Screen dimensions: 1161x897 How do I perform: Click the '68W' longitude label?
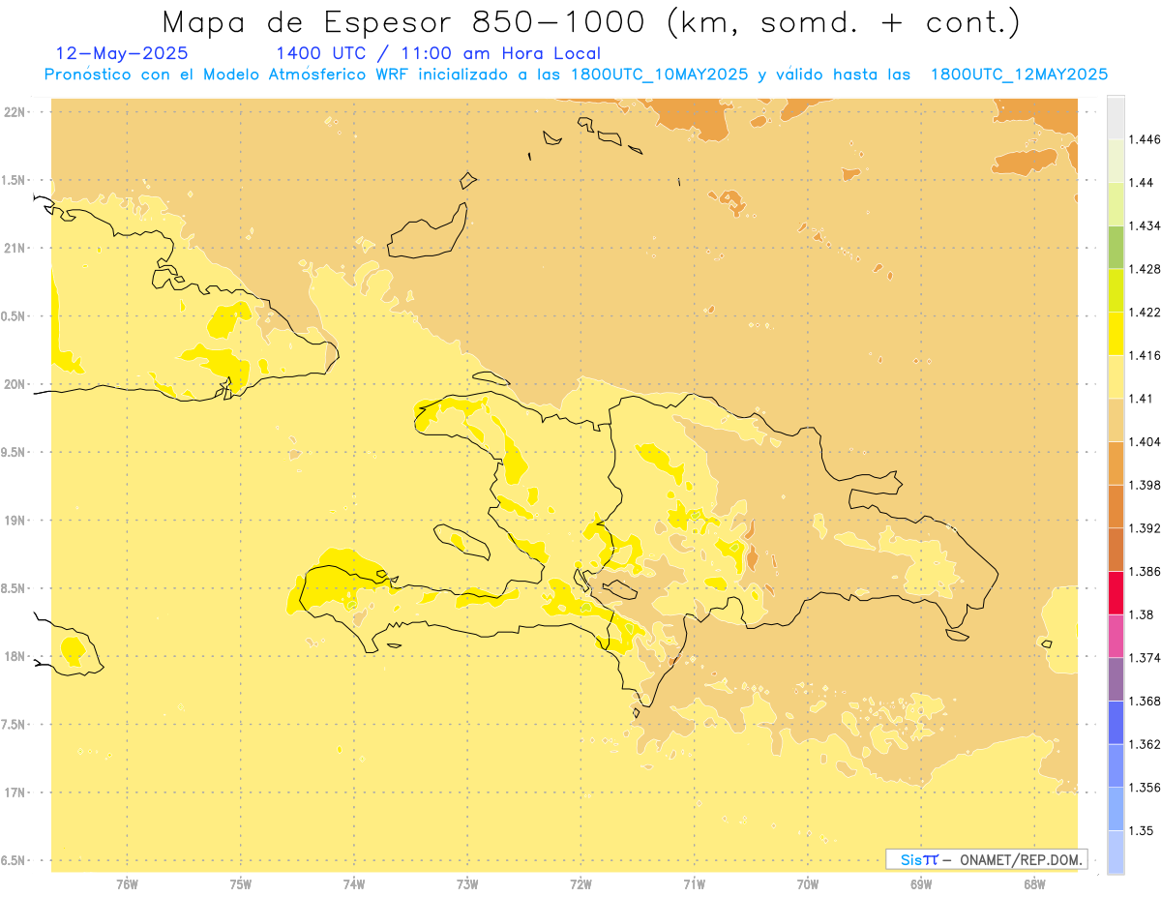point(1034,884)
